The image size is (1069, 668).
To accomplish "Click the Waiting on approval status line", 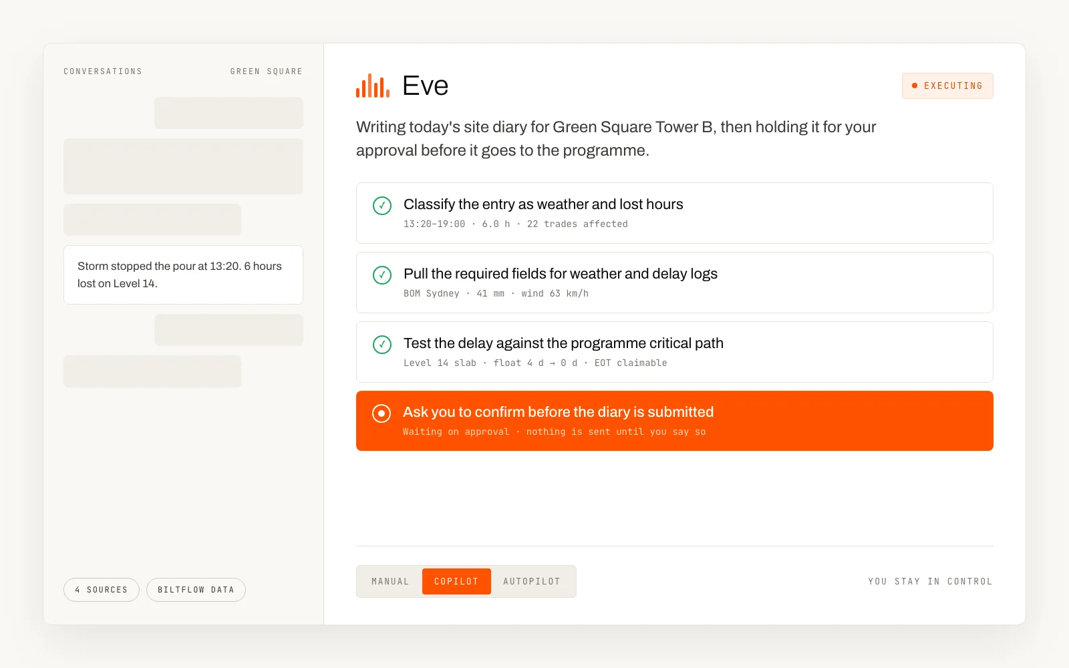I will pos(555,432).
